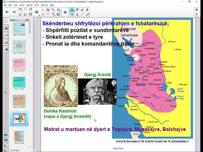Click the link below the map caption
Image resolution: width=203 pixels, height=152 pixels.
click(x=118, y=148)
